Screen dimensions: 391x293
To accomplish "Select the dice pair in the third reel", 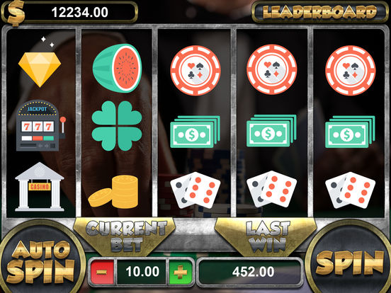I will tap(195, 190).
